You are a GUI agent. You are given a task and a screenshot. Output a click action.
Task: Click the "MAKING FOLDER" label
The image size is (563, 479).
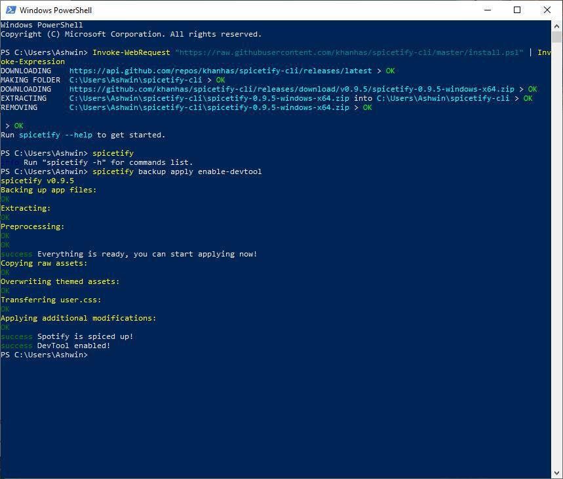click(31, 80)
